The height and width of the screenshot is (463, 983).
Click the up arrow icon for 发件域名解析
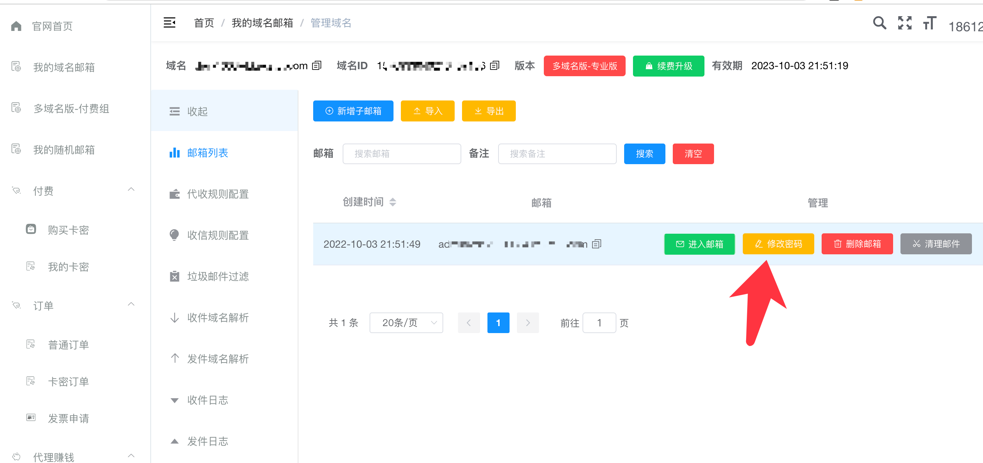tap(174, 358)
